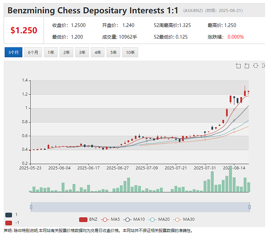Grab the left handle of data zoom slider
The width and height of the screenshot is (269, 234).
tap(31, 207)
